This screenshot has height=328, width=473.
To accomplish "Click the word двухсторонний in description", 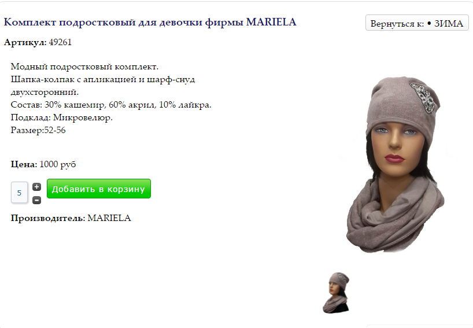I will click(45, 93).
